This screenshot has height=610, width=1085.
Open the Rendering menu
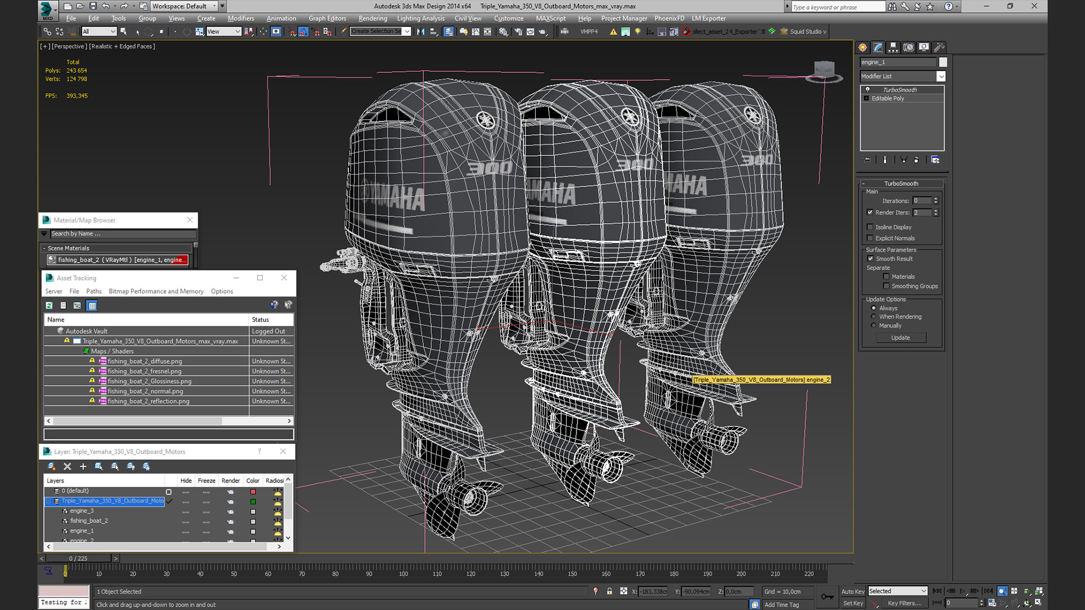372,19
